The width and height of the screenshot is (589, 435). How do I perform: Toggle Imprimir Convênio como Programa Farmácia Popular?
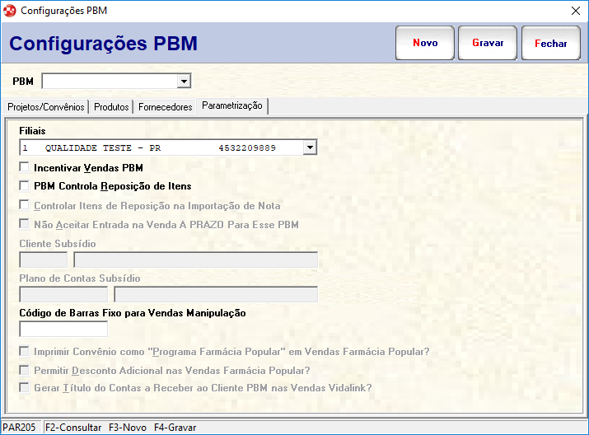pyautogui.click(x=25, y=351)
